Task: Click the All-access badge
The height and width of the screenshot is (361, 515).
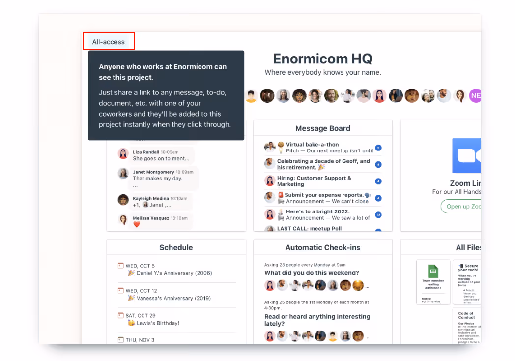Action: coord(109,42)
